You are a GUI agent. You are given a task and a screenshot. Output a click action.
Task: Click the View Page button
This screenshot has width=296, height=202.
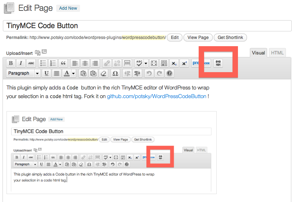(198, 38)
